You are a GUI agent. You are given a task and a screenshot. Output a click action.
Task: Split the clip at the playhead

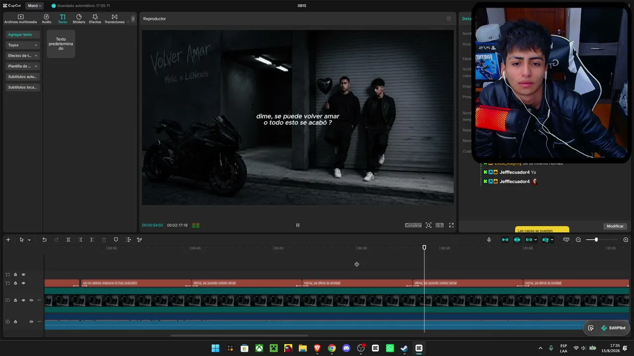(x=68, y=240)
